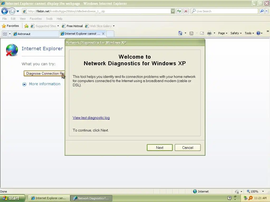Click the Internet Explorer title bar icon
270x202 pixels.
[3, 3]
